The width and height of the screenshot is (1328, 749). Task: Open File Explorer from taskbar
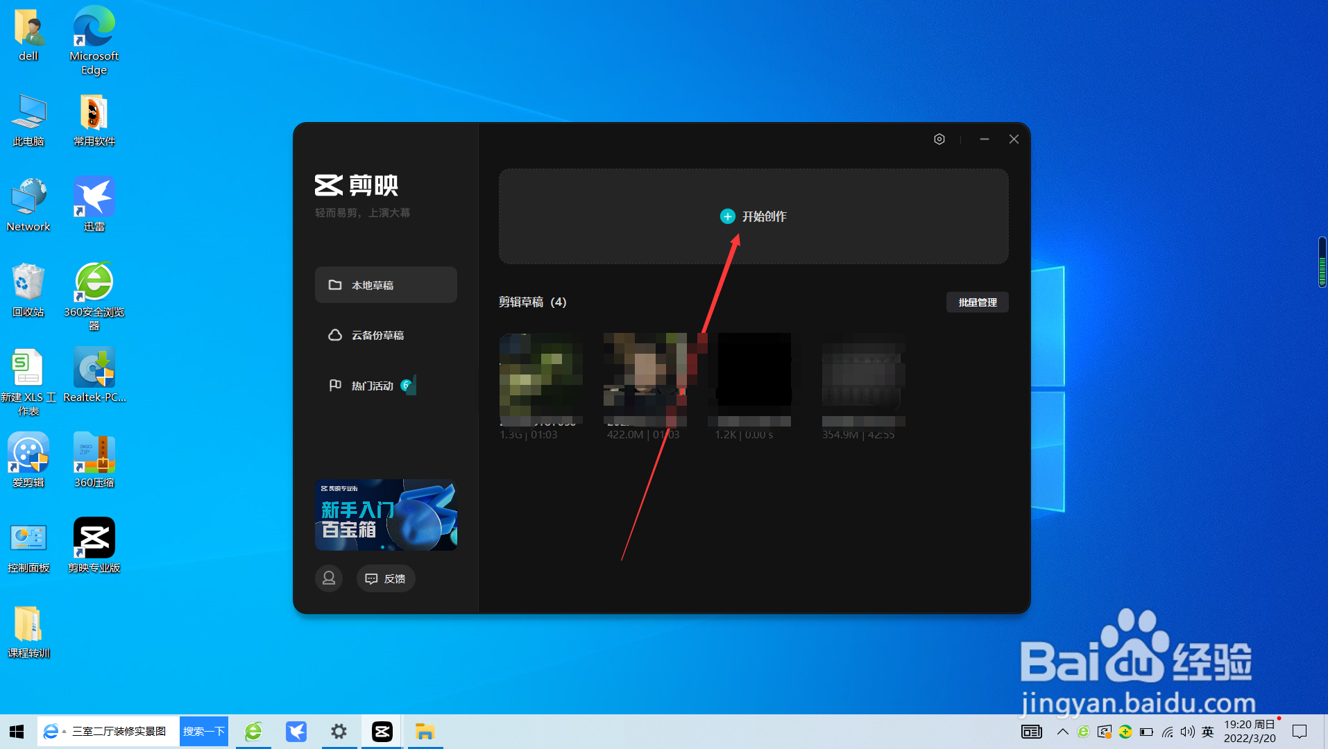click(425, 732)
